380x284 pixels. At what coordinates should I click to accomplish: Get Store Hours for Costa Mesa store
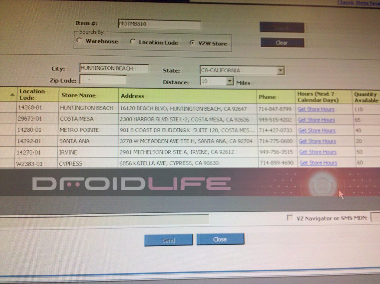pyautogui.click(x=316, y=120)
